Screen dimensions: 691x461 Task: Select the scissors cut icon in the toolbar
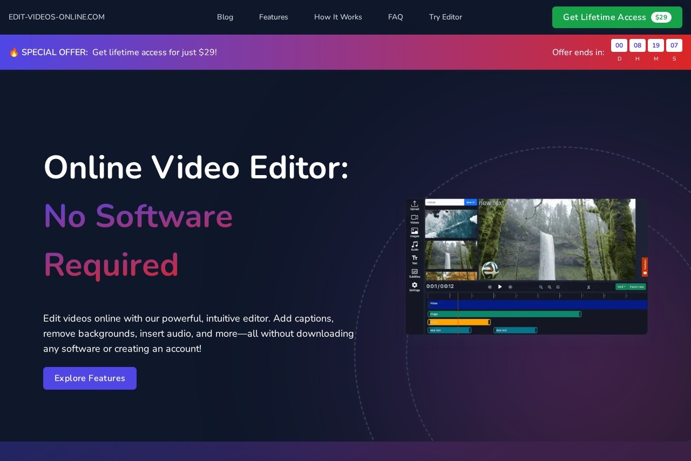pos(589,287)
